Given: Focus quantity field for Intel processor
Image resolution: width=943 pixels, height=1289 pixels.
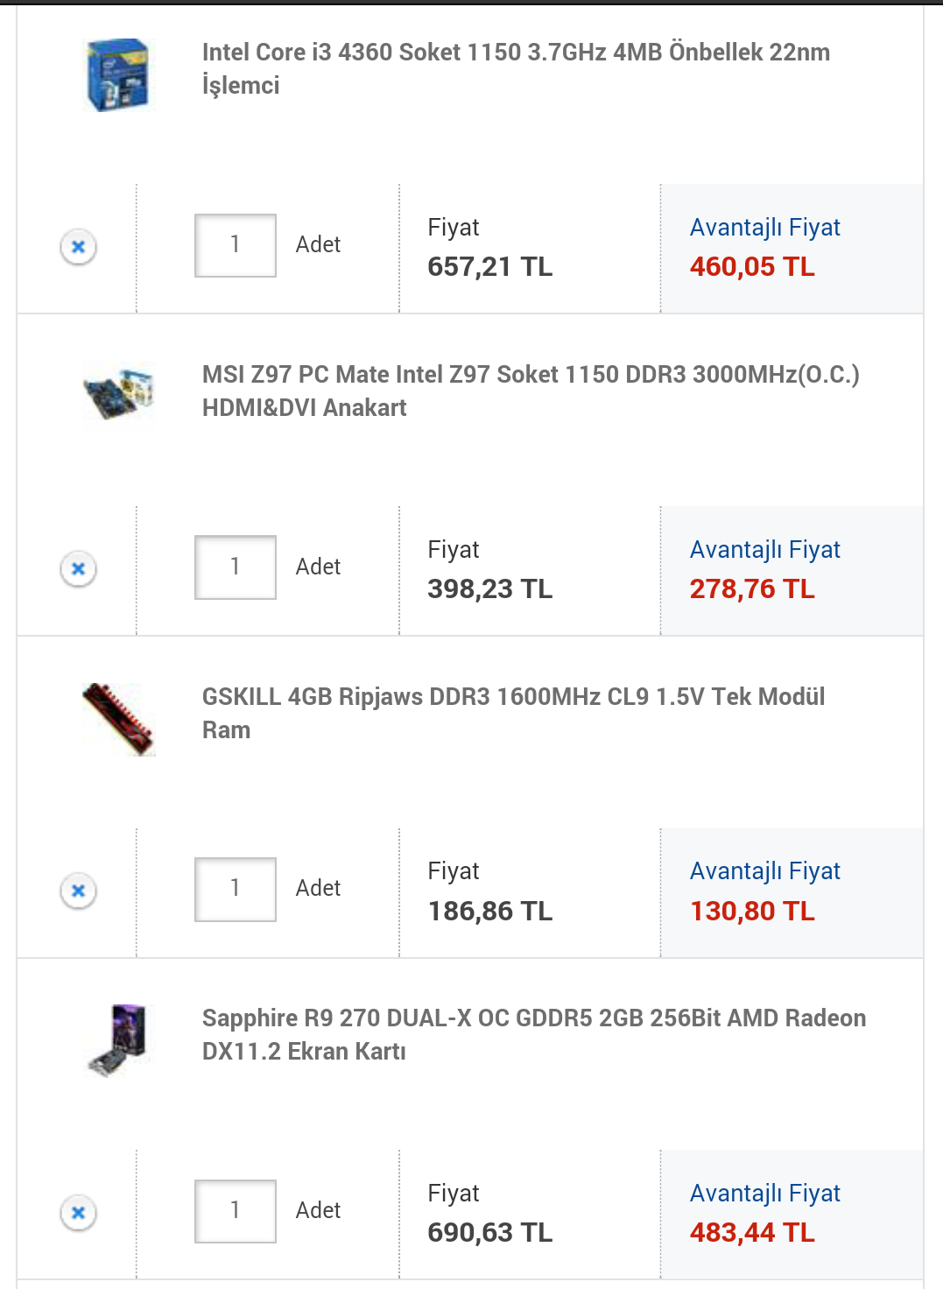Looking at the screenshot, I should [235, 245].
